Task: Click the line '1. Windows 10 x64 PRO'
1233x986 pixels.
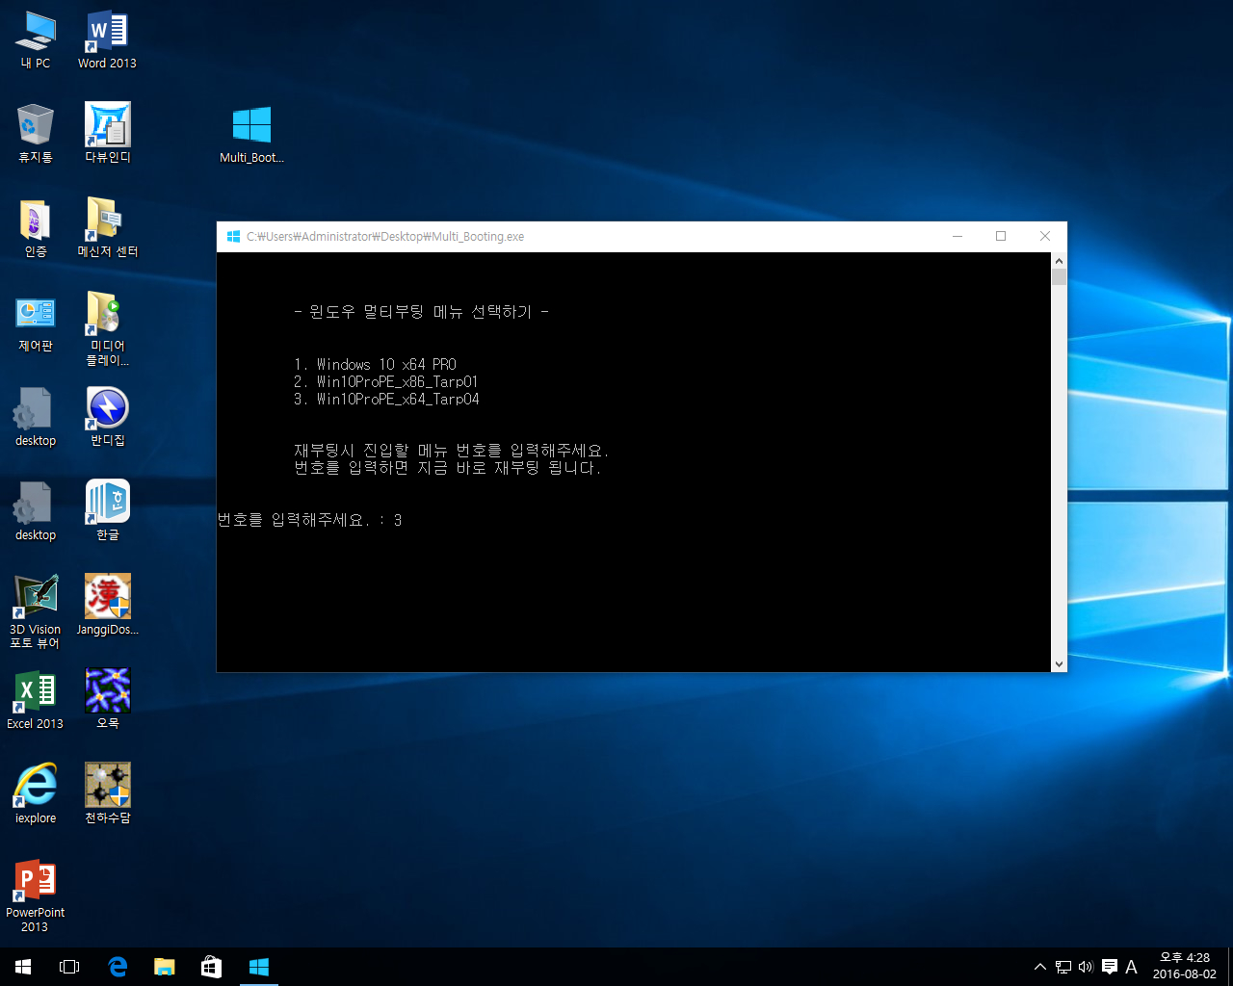Action: [376, 364]
